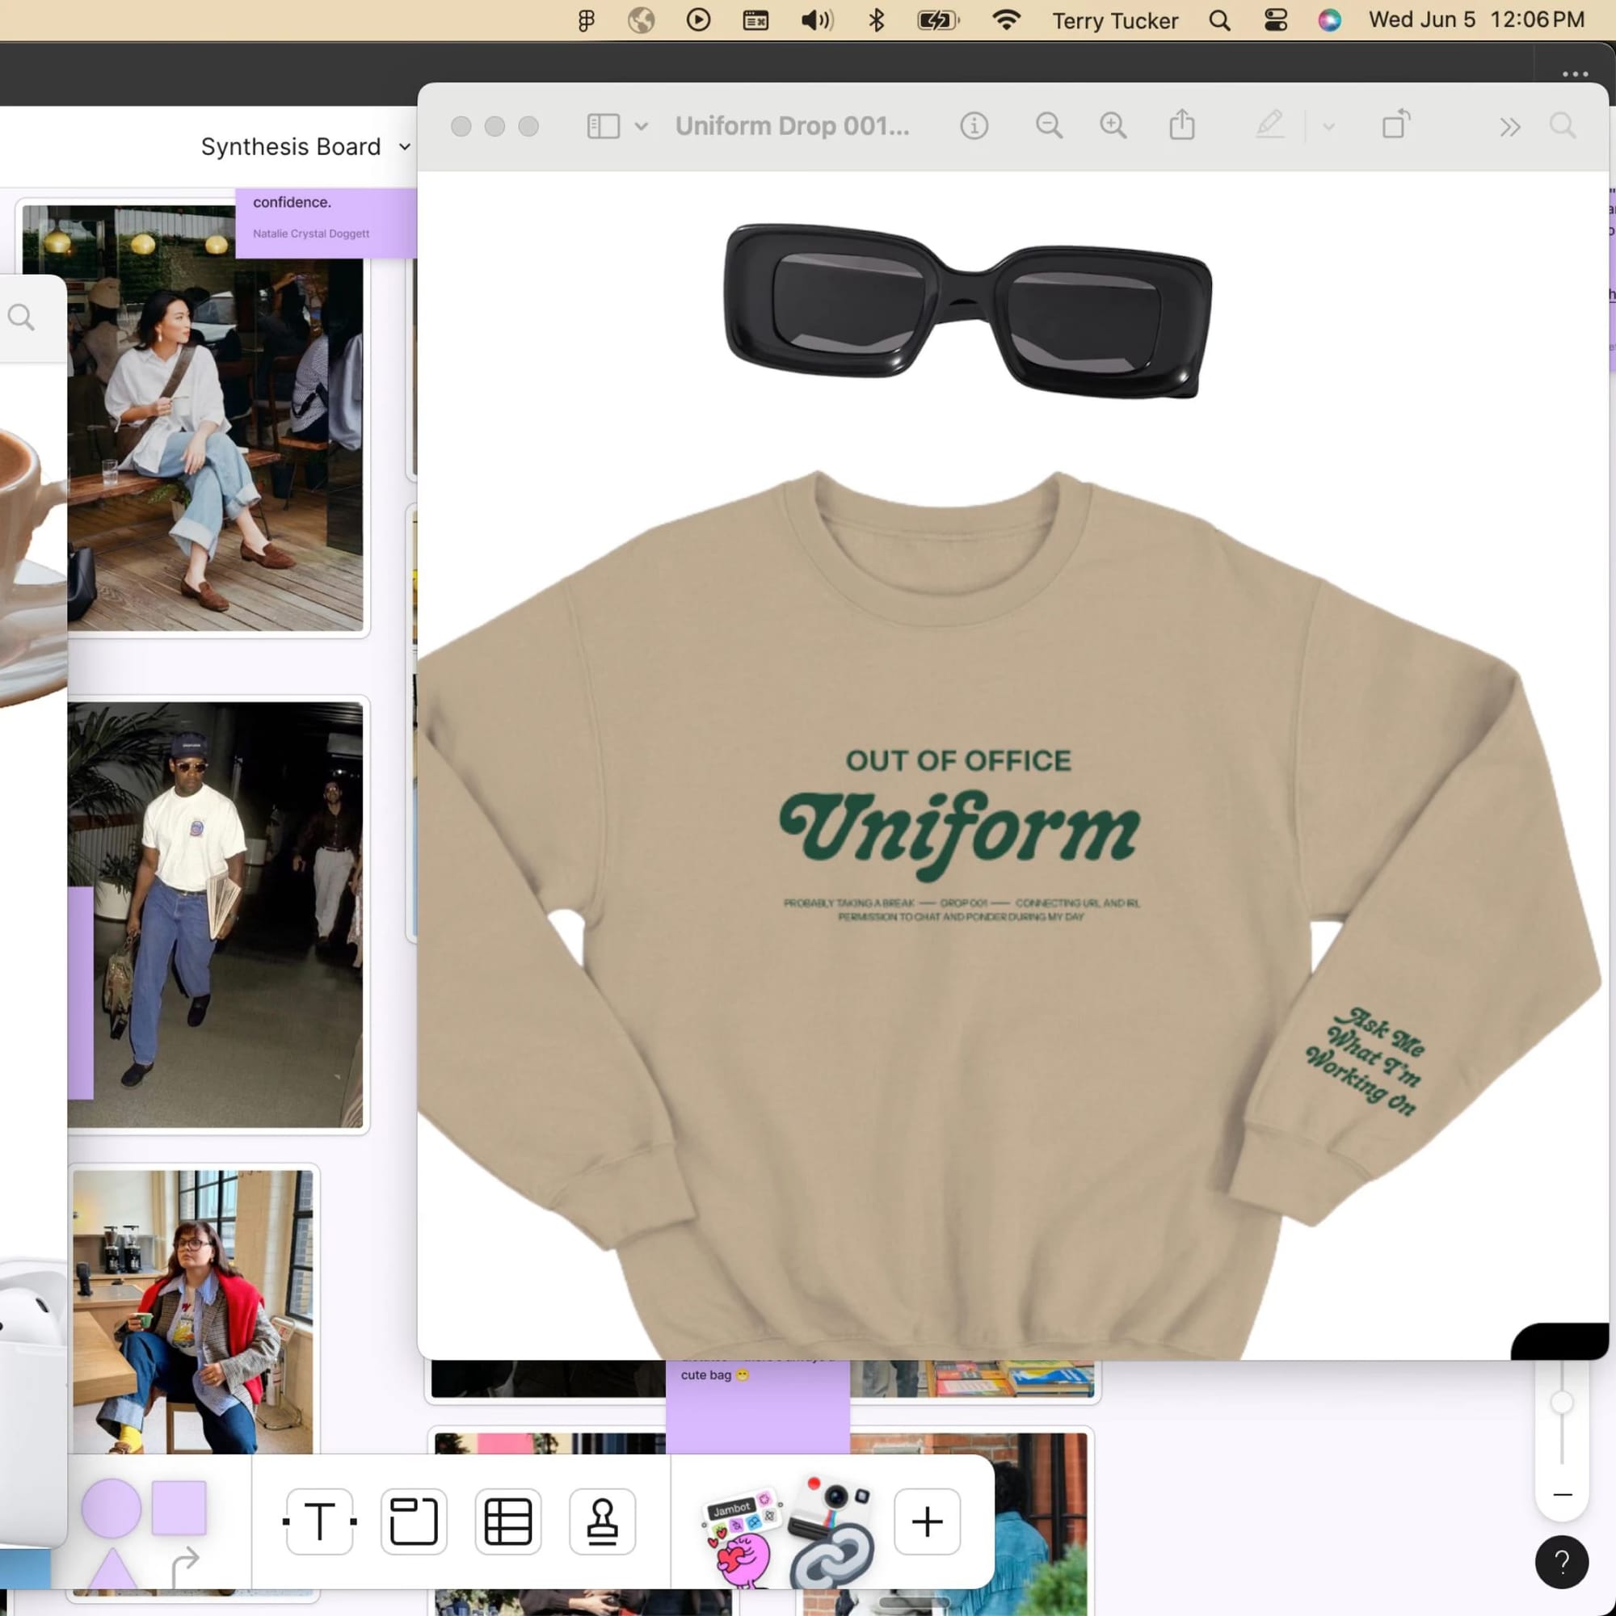
Task: Click the plus button for more tools
Action: [x=927, y=1521]
